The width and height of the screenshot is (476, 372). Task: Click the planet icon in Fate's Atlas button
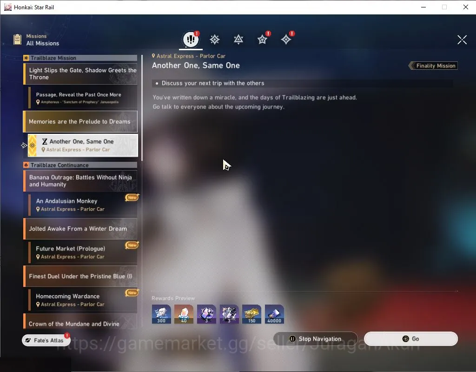28,340
